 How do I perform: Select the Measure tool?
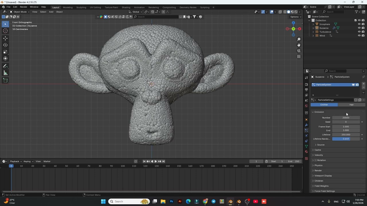click(5, 73)
